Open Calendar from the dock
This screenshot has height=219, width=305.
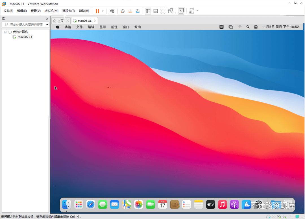point(163,204)
